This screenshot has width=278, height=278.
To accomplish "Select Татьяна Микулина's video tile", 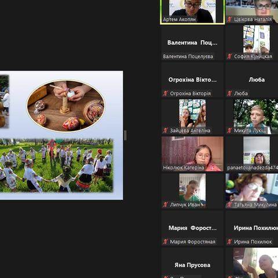I will pos(252,191).
